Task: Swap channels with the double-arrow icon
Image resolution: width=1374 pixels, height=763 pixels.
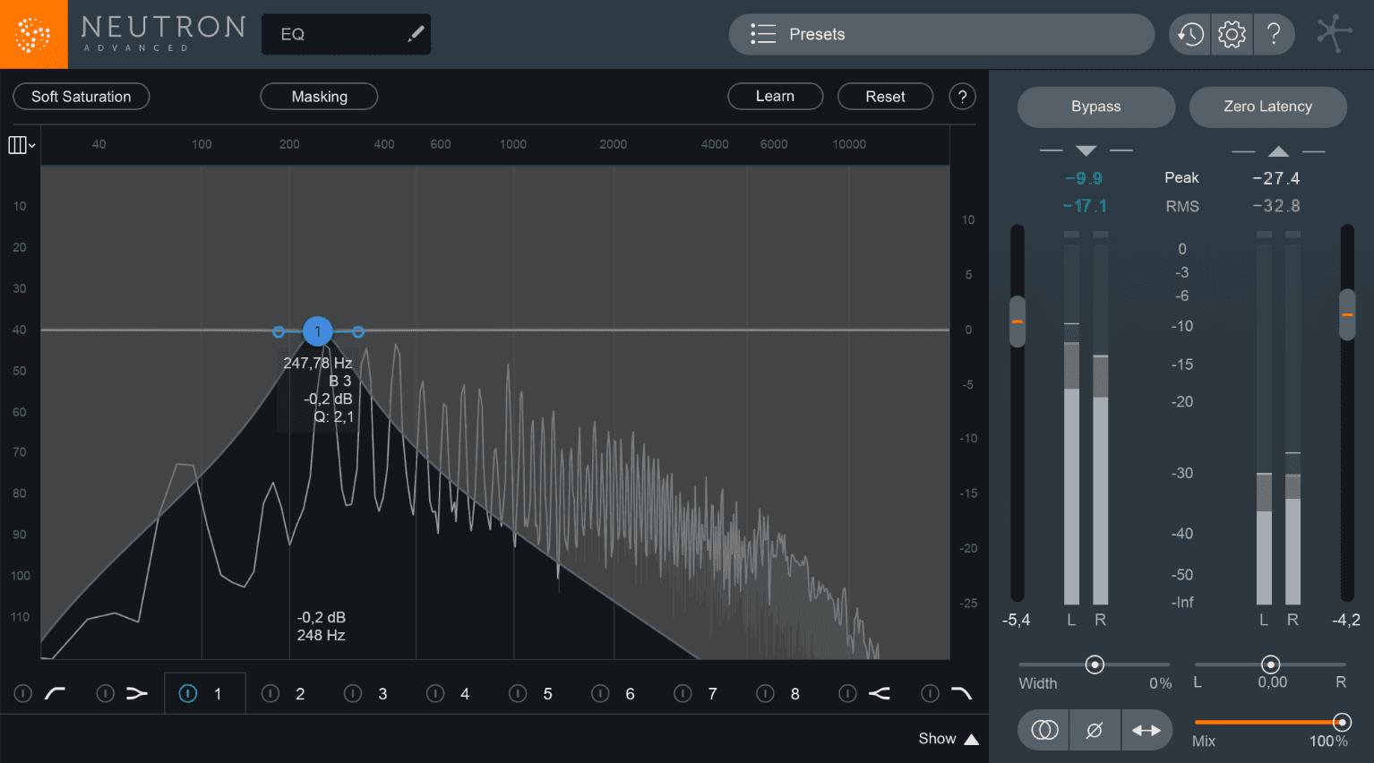Action: point(1146,730)
